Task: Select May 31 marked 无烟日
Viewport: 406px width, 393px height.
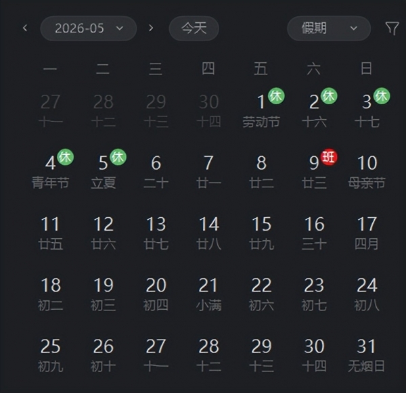Action: coord(367,354)
